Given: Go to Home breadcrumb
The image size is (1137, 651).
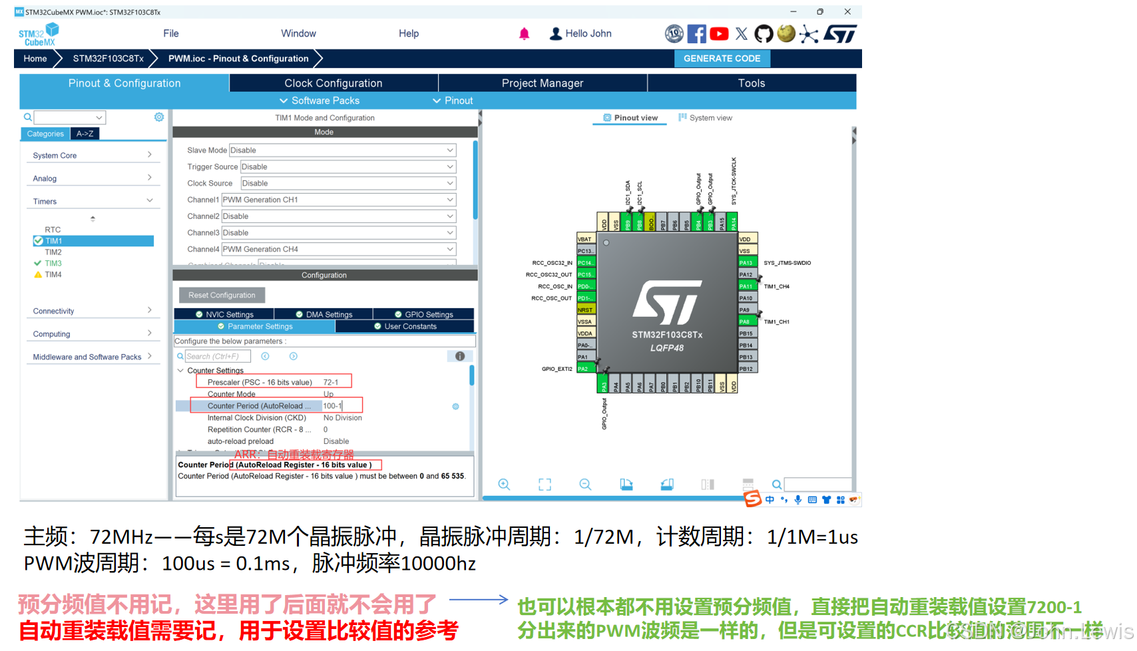Looking at the screenshot, I should pos(35,59).
